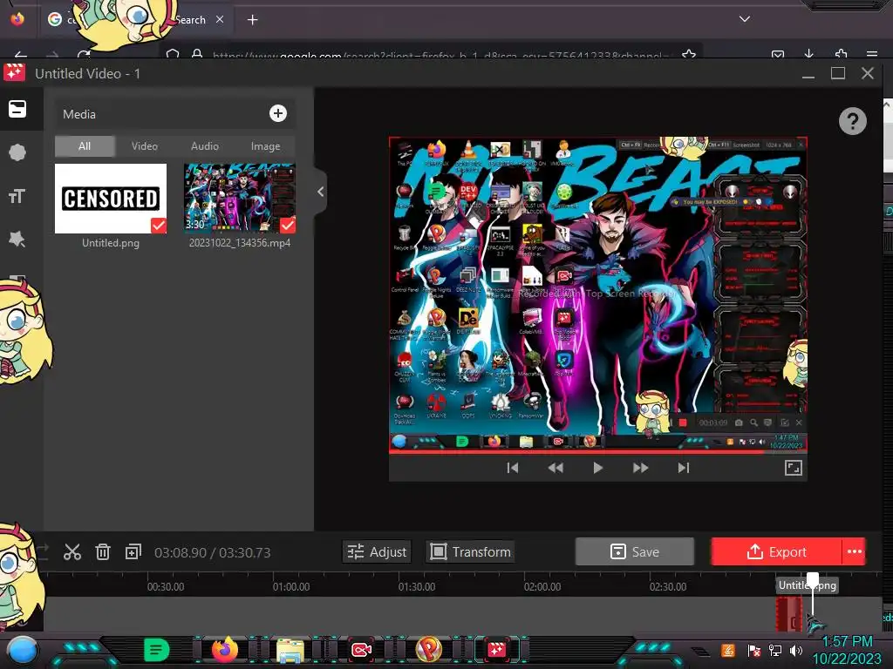
Task: Click the timeline playhead handle
Action: coord(813,580)
